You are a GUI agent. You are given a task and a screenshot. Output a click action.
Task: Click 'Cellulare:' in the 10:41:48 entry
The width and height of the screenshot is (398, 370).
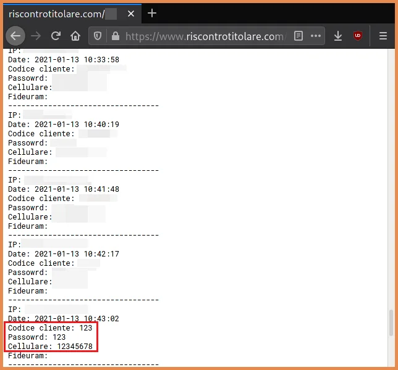(30, 217)
